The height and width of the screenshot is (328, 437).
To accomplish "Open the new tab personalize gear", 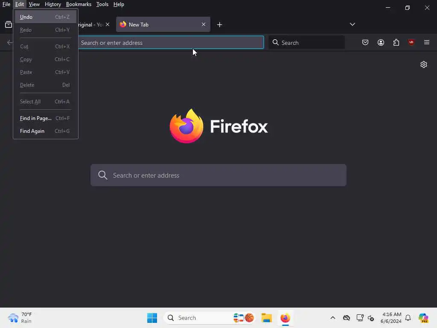I will coord(424,64).
